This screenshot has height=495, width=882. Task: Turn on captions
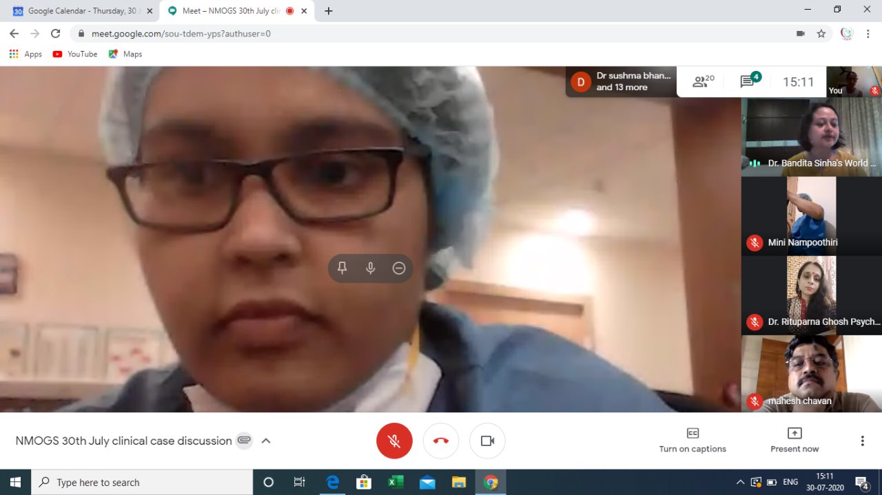pos(693,441)
